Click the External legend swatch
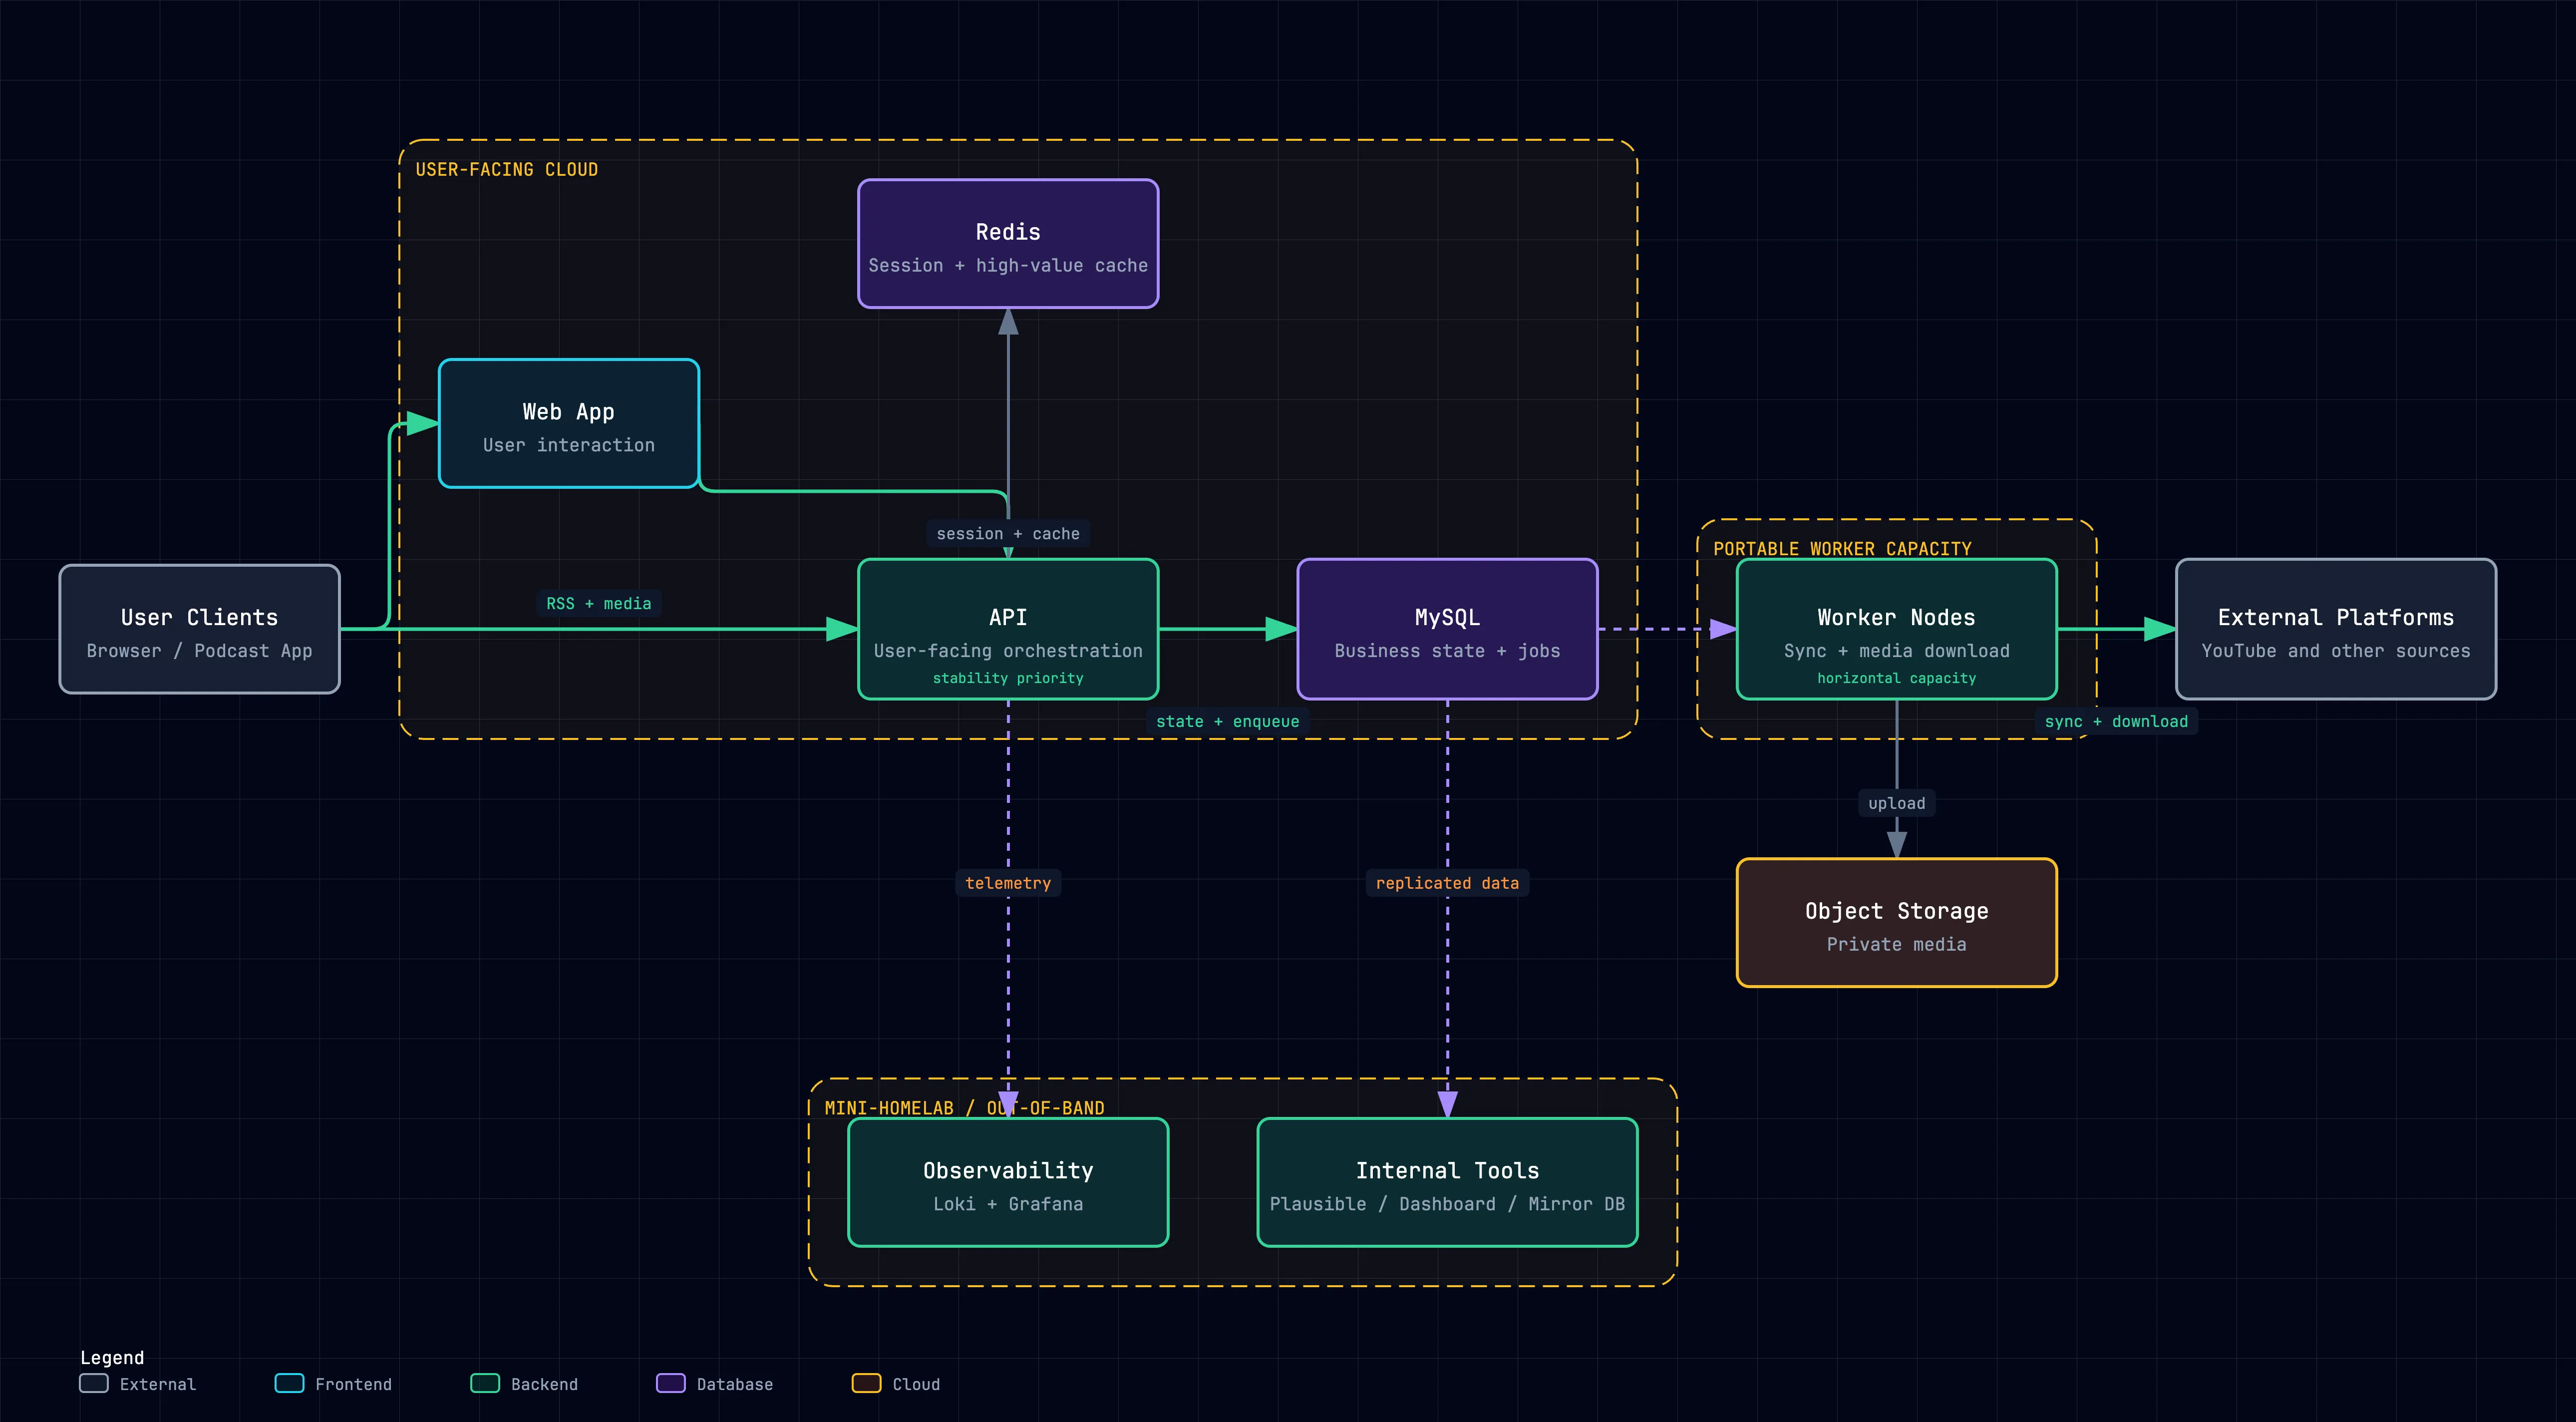 [x=94, y=1383]
